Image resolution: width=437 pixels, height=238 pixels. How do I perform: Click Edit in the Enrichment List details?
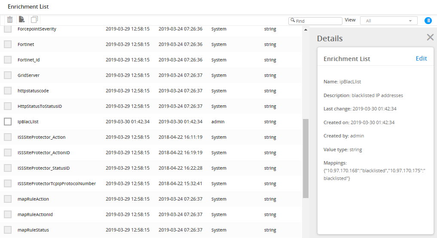(421, 58)
